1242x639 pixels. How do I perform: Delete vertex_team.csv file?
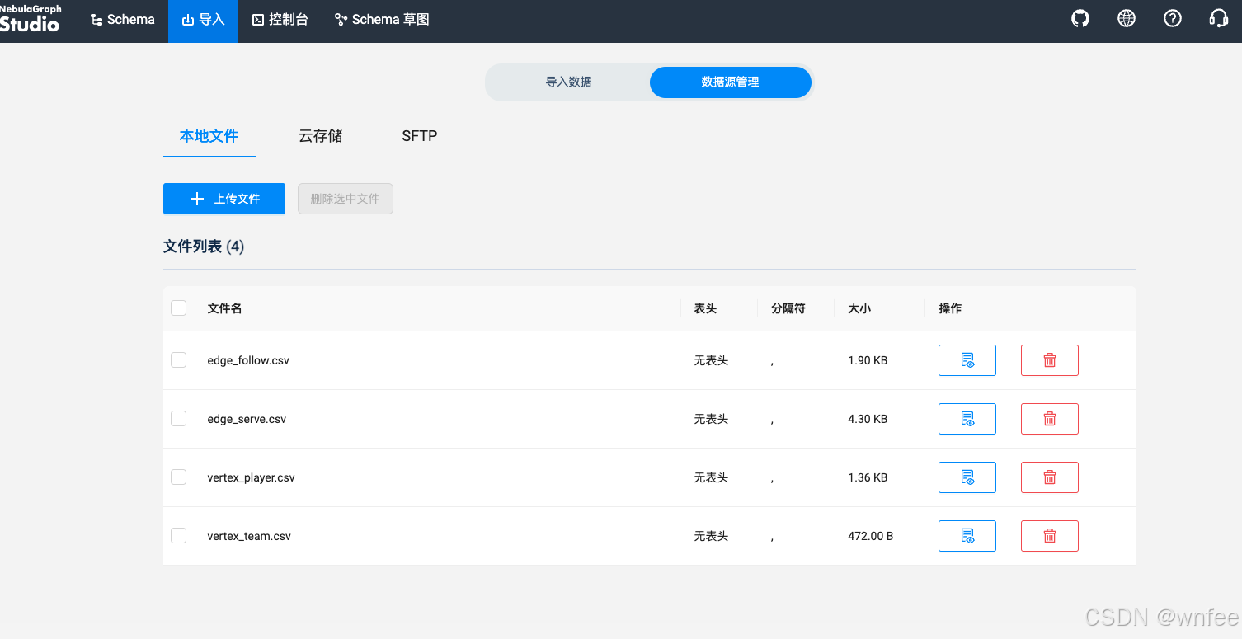click(1050, 536)
